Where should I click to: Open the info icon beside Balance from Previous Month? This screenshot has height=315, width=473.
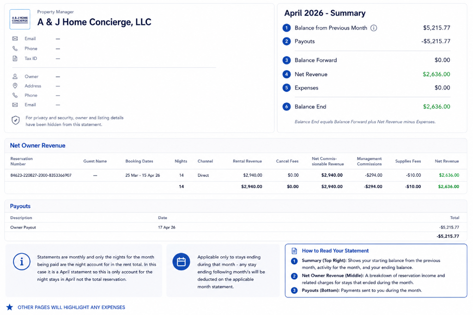point(373,28)
